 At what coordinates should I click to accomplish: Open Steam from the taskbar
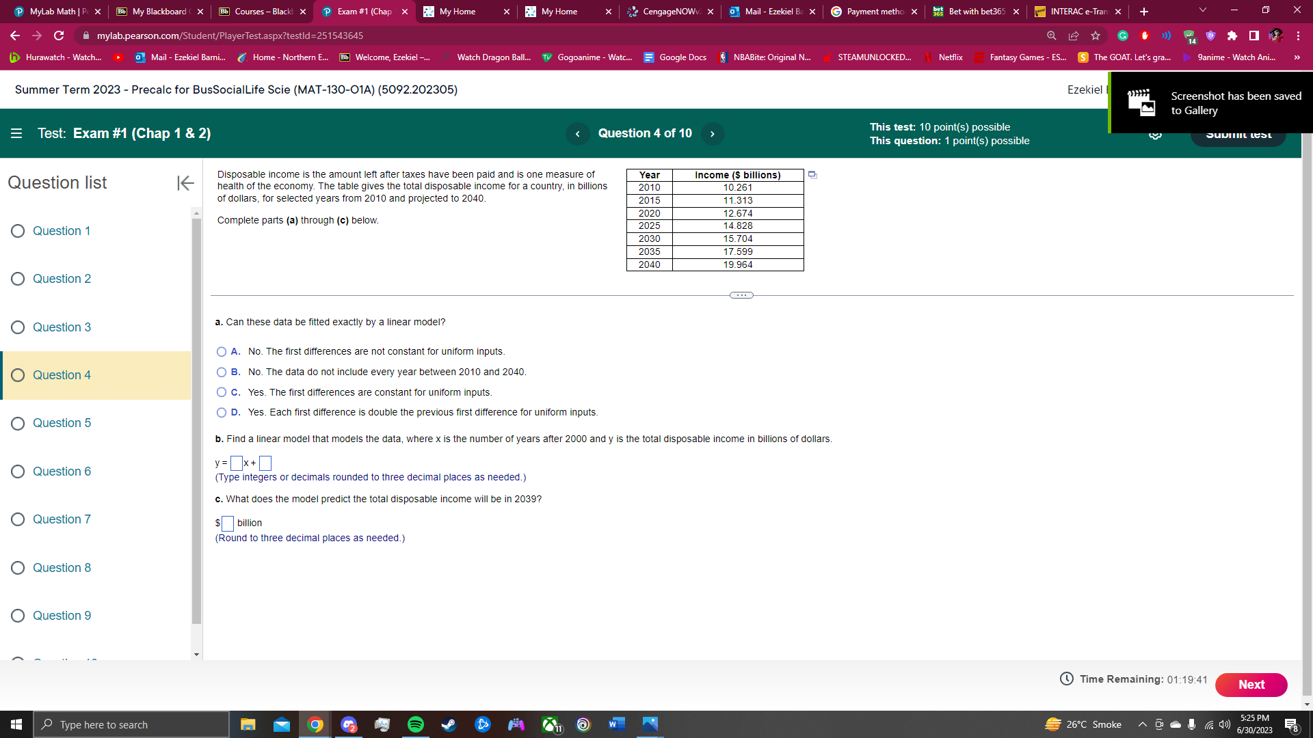coord(449,724)
